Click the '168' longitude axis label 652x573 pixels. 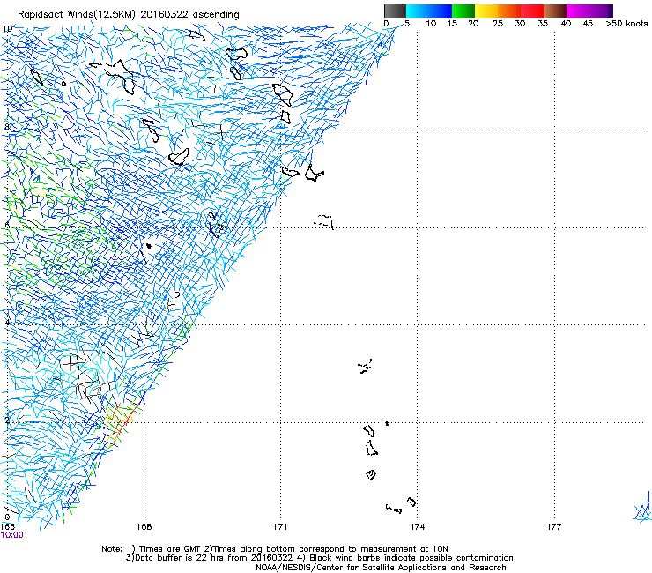point(144,527)
